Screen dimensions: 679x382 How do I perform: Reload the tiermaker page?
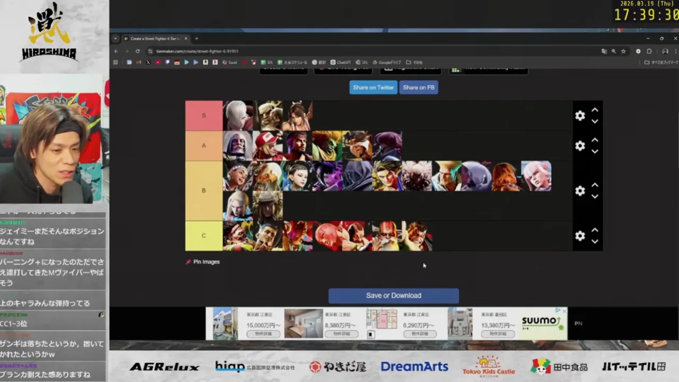pyautogui.click(x=137, y=51)
